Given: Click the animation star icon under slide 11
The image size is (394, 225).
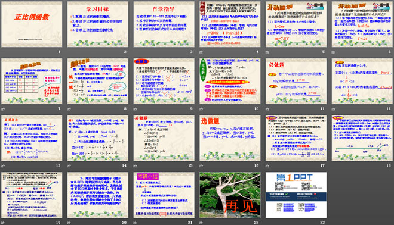Looking at the screenshot, I should tap(267, 109).
